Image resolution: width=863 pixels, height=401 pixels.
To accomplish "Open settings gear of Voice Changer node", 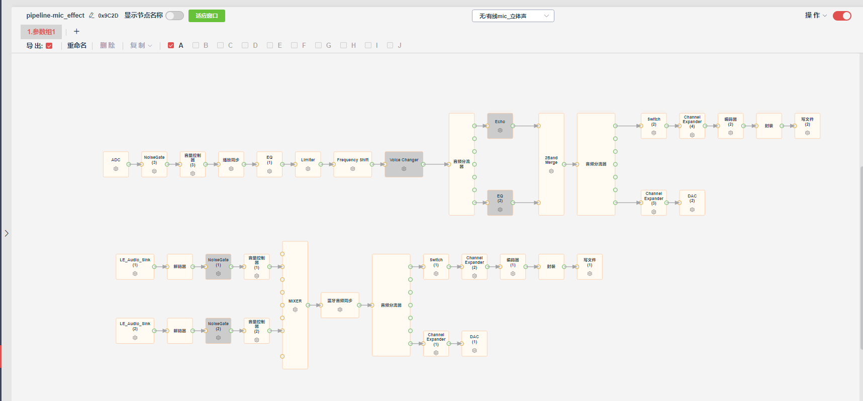I will click(404, 169).
